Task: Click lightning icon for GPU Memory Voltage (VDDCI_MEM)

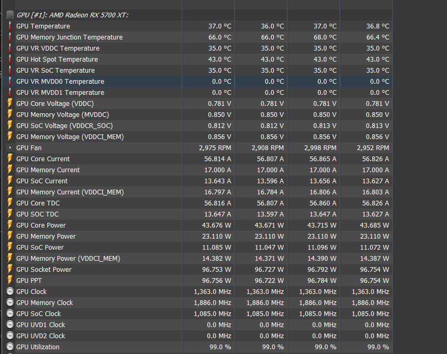Action: (x=10, y=136)
